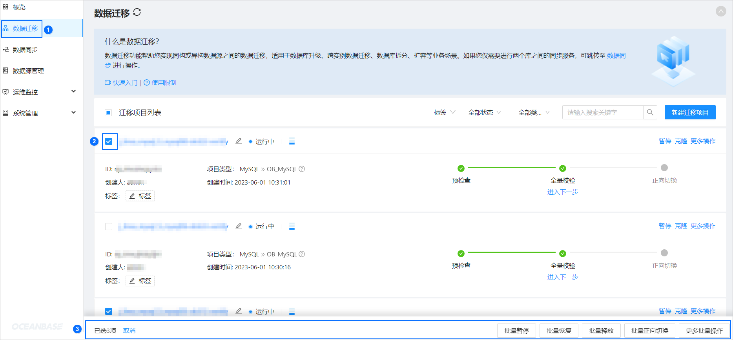Click the 概览 grid icon in sidebar
The width and height of the screenshot is (733, 340).
(x=5, y=7)
